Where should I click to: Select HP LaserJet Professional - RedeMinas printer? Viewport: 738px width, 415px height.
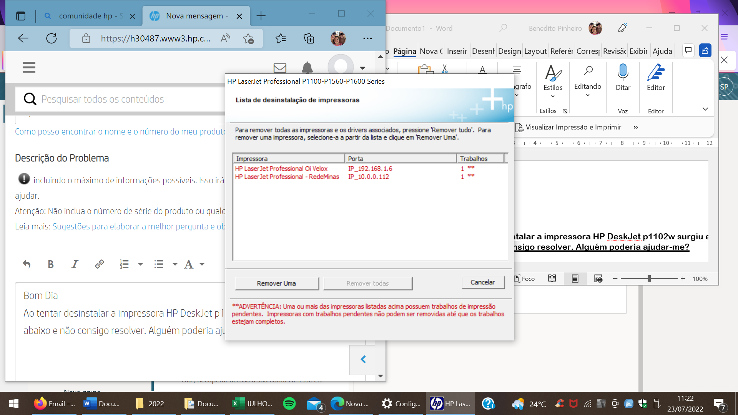point(287,177)
